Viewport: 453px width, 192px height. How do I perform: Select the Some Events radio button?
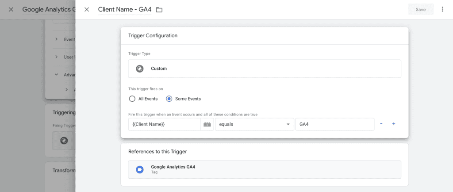point(169,99)
